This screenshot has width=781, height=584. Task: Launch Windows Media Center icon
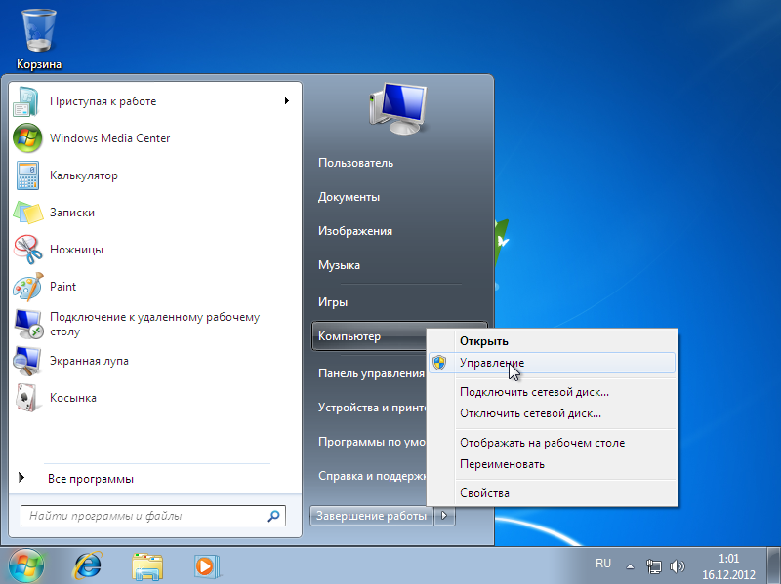coord(27,138)
